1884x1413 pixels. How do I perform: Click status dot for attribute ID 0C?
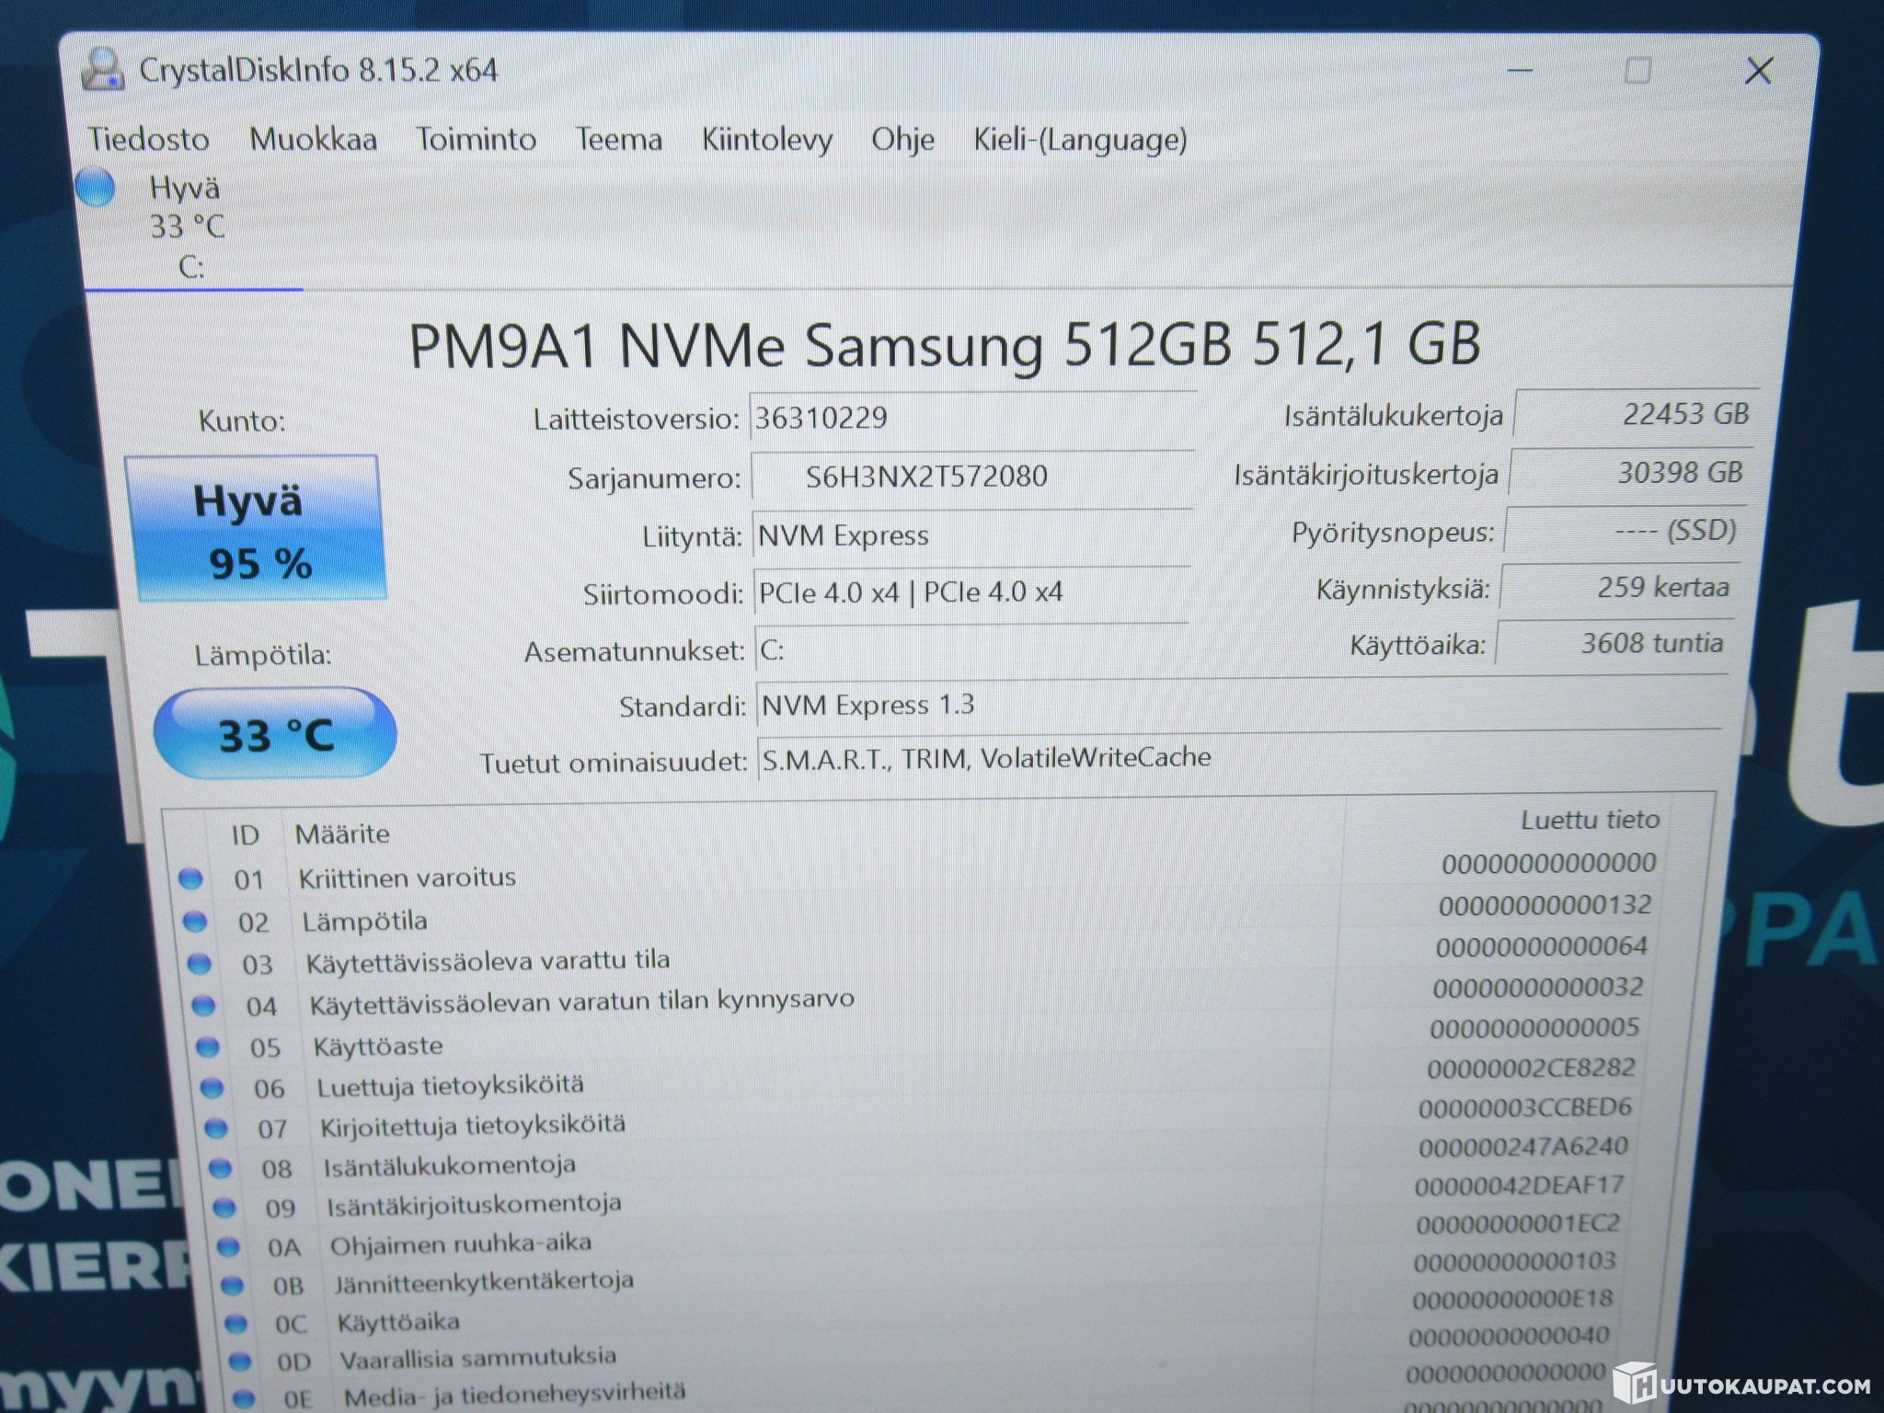(236, 1324)
